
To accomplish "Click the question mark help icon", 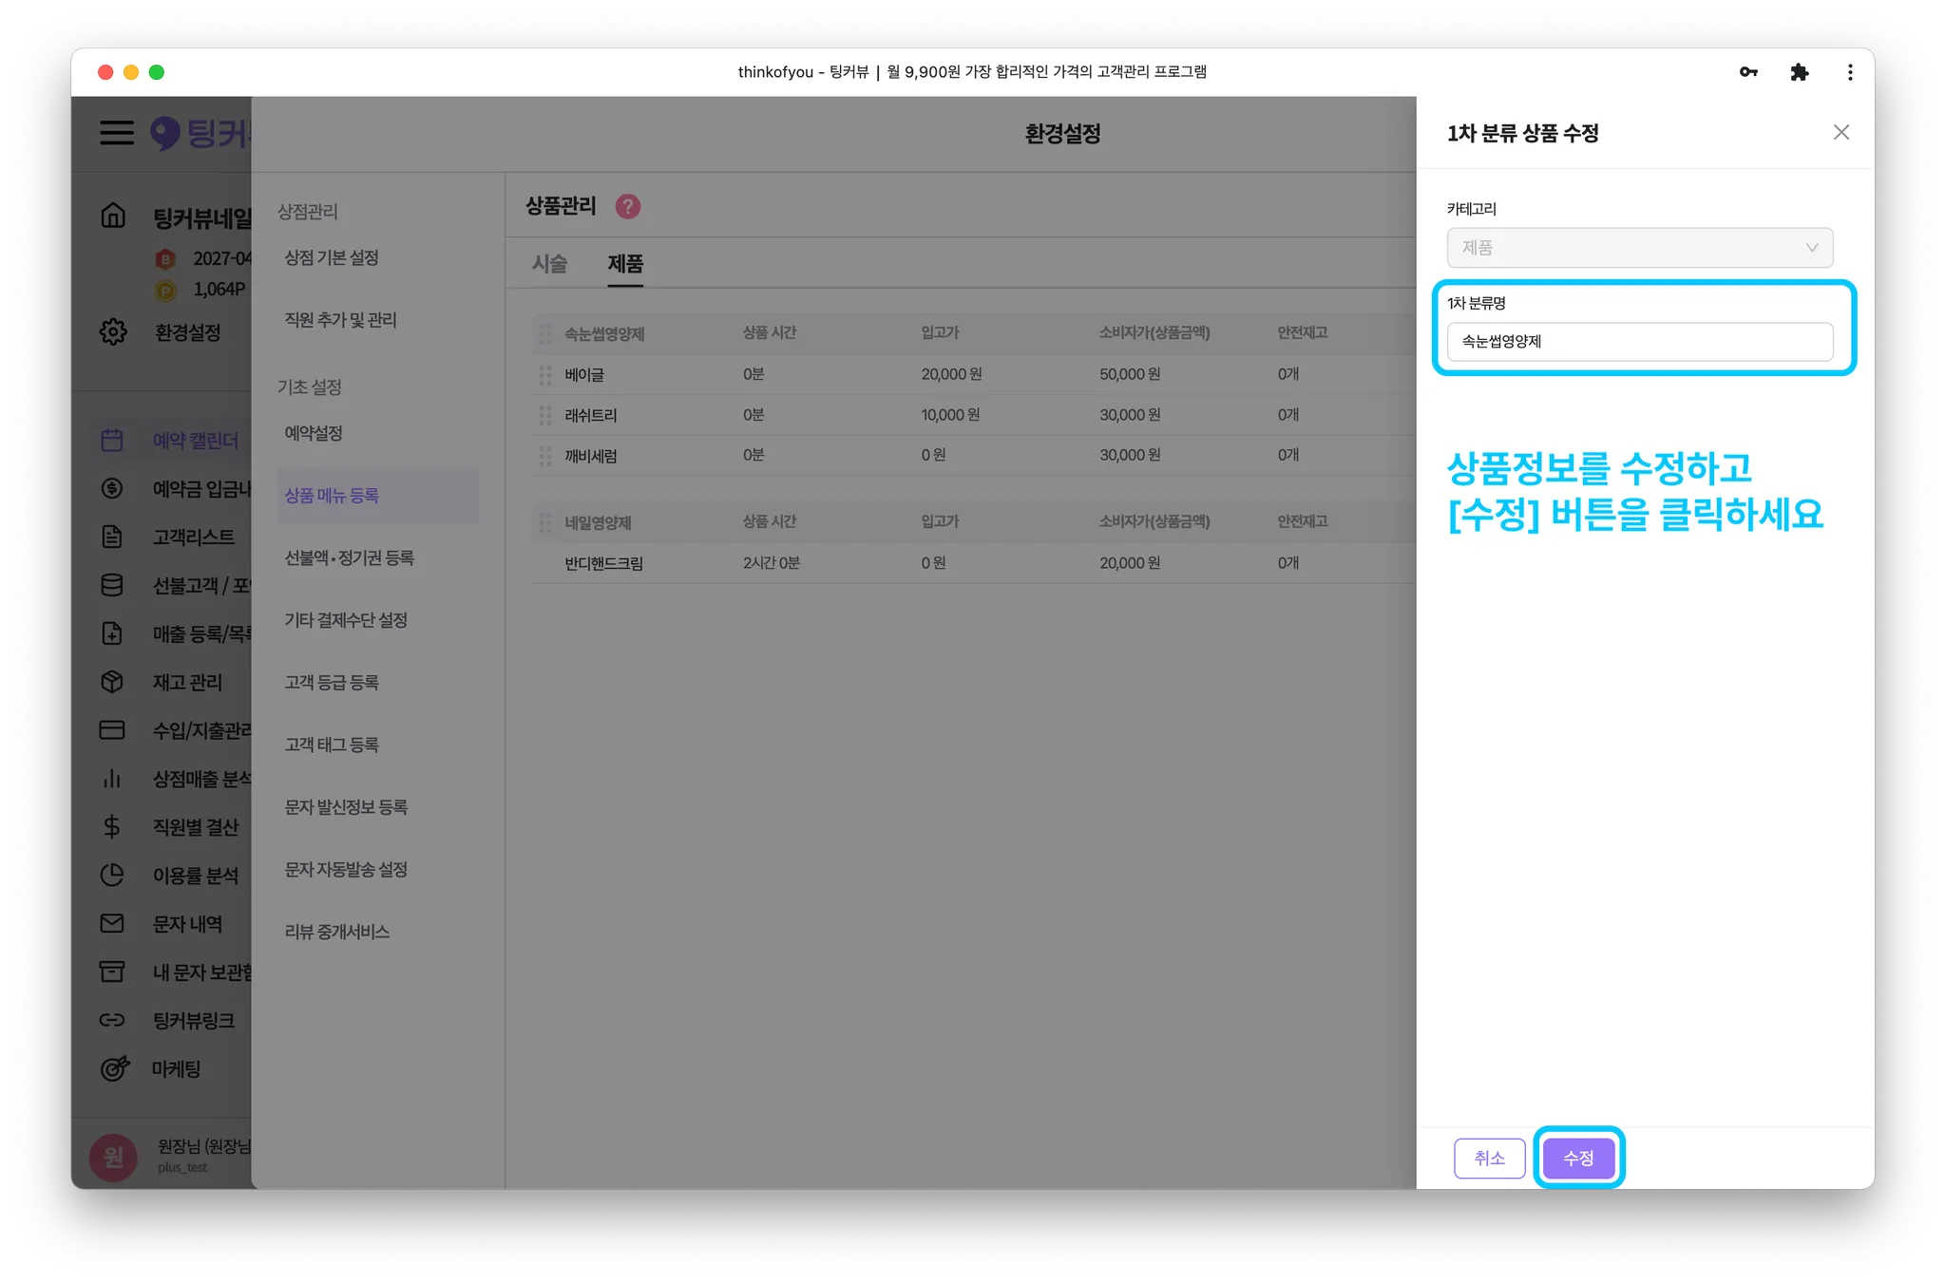I will pyautogui.click(x=627, y=206).
